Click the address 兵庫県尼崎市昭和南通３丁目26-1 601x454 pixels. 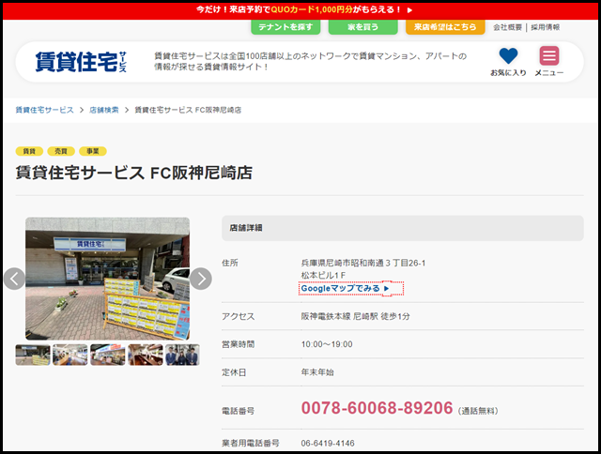point(363,263)
